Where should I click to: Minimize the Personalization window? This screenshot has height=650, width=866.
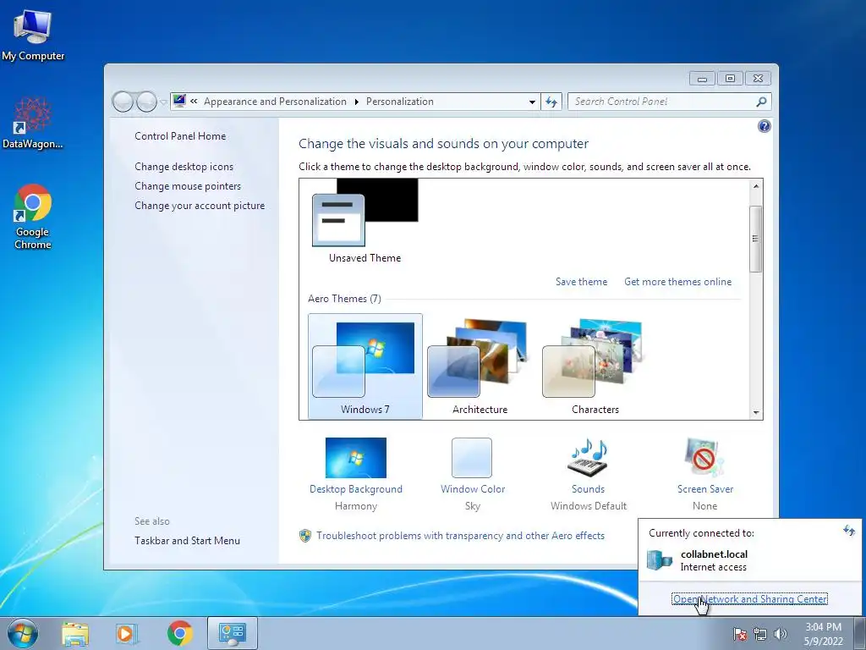[702, 79]
